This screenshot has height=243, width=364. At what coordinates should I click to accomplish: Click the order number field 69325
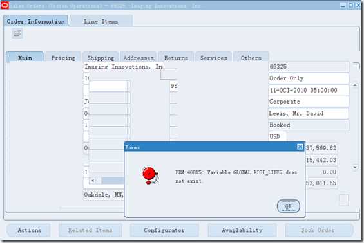pyautogui.click(x=309, y=67)
